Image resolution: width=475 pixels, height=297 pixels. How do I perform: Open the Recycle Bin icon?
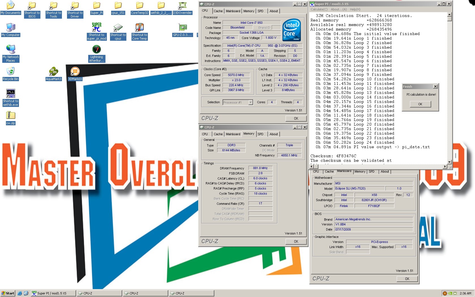(10, 74)
